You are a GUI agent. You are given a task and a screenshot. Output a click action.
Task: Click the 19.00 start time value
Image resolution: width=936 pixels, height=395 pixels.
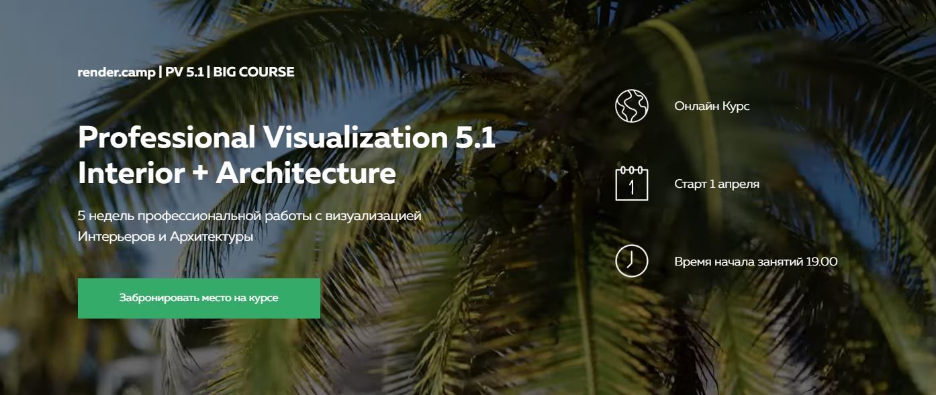coord(821,262)
